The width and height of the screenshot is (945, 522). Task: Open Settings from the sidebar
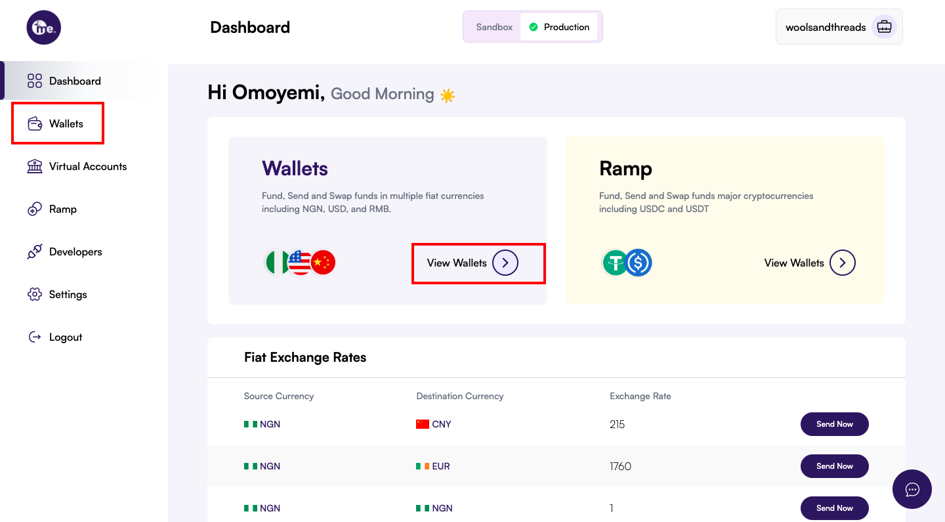pos(34,294)
